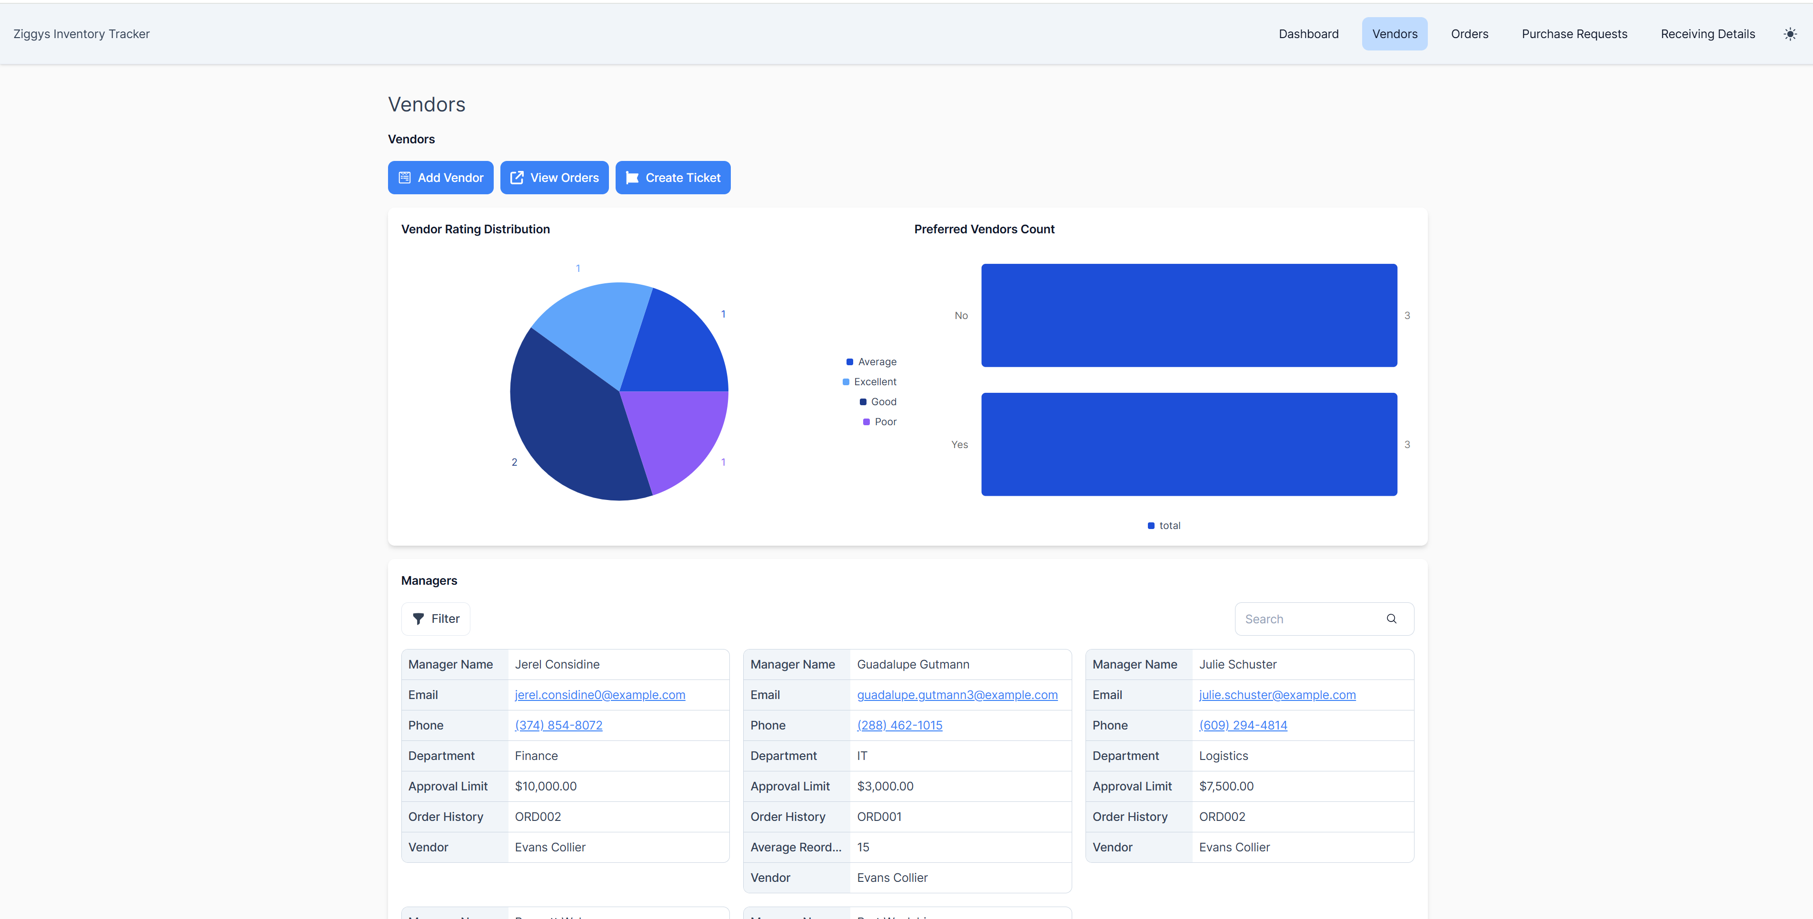The image size is (1813, 919).
Task: Click the Purchase Requests nav item
Action: click(x=1574, y=33)
